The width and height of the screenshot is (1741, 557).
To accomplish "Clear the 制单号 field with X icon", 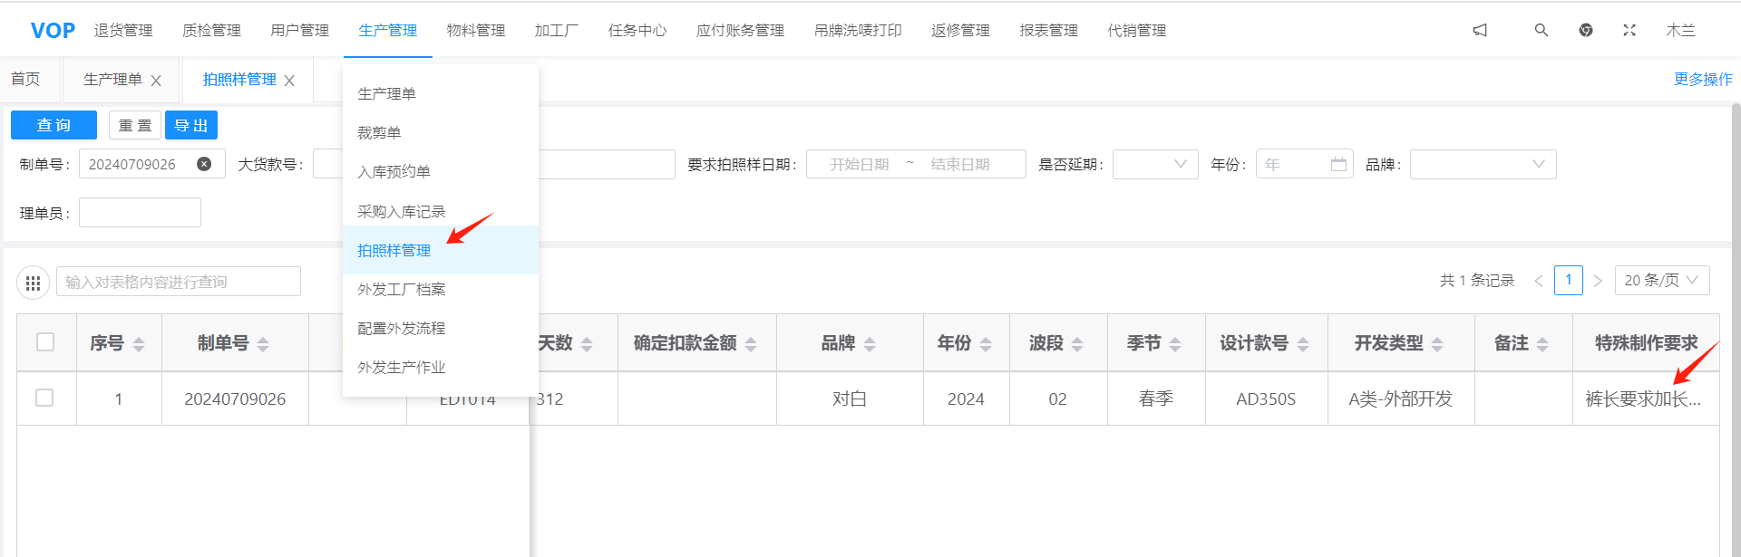I will pyautogui.click(x=204, y=164).
